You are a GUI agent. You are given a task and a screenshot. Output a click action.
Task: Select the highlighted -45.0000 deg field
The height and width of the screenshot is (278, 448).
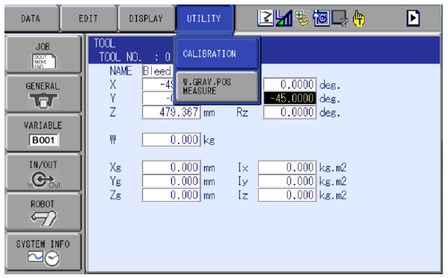[289, 98]
